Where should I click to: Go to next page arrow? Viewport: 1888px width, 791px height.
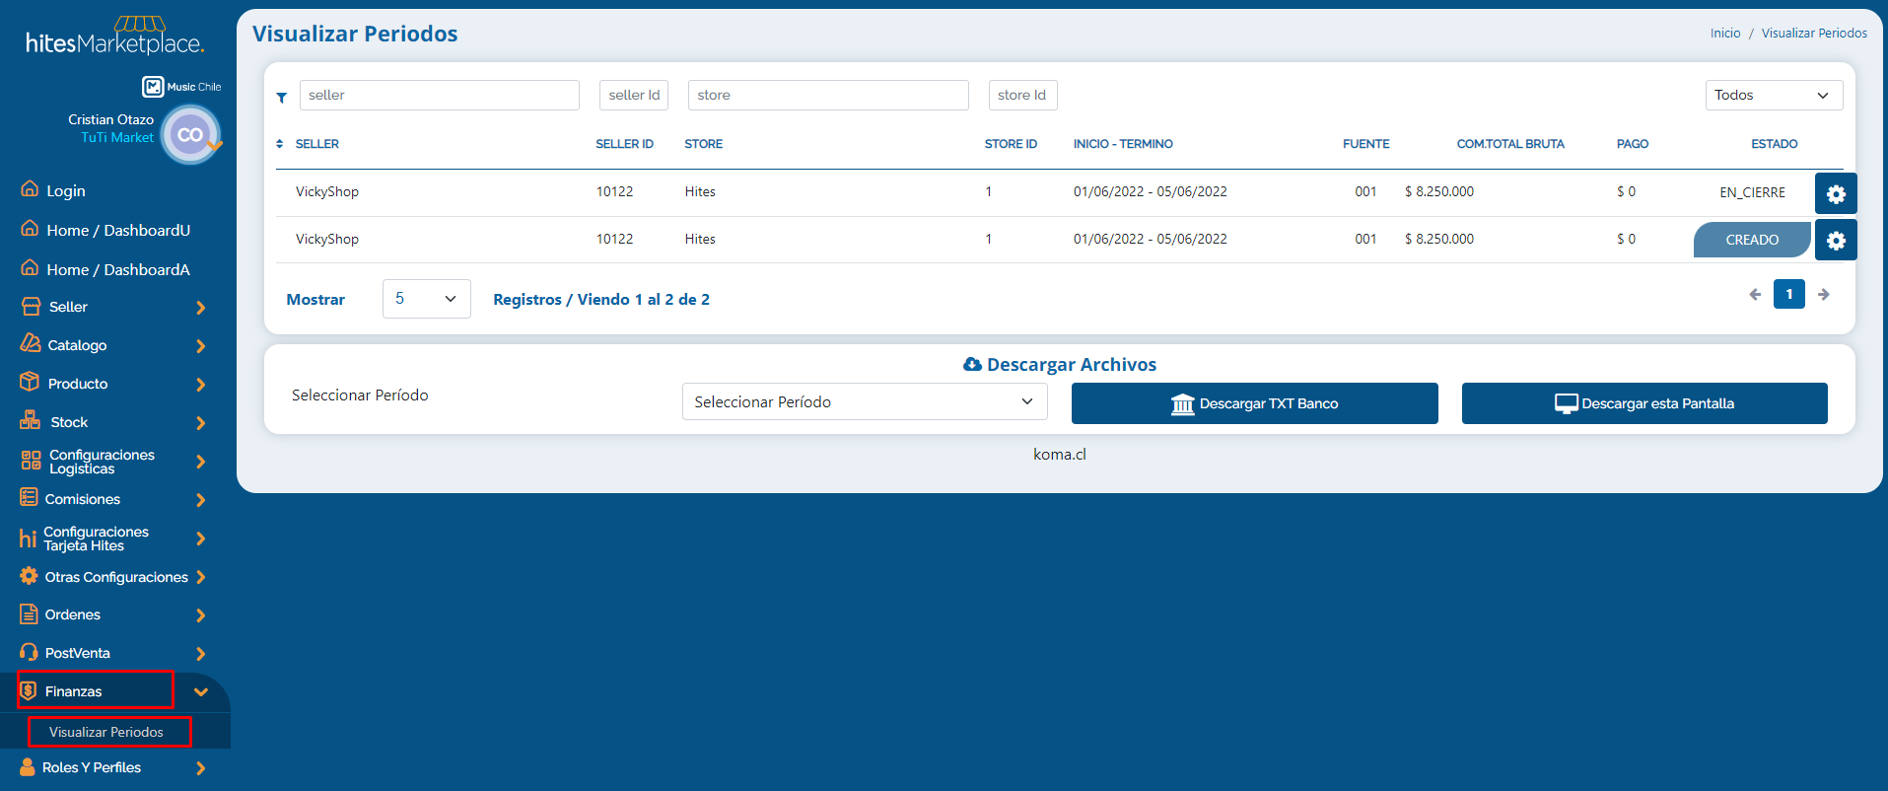coord(1824,294)
